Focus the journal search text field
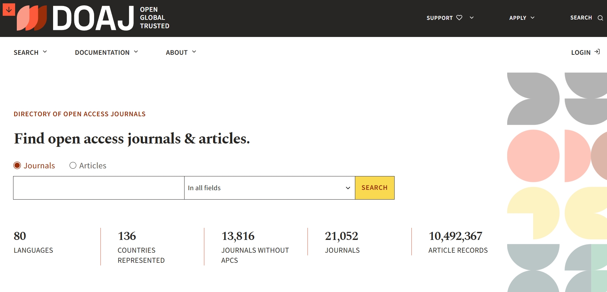 point(99,188)
